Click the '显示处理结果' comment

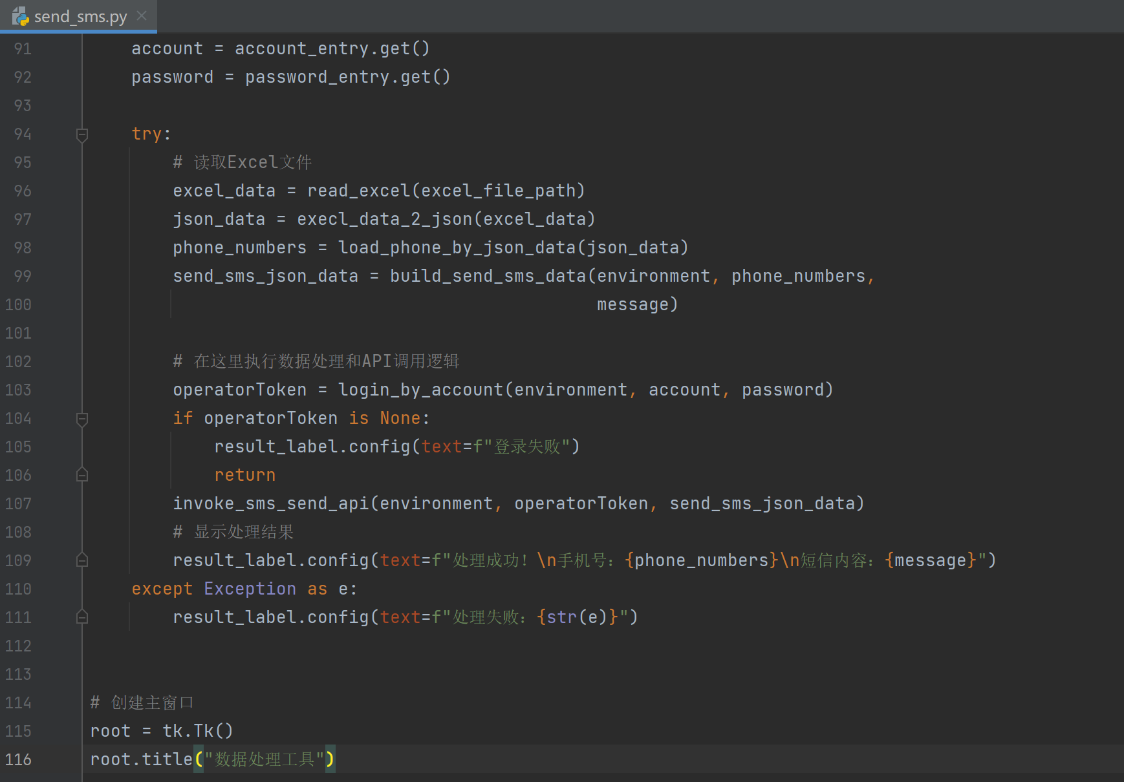233,532
